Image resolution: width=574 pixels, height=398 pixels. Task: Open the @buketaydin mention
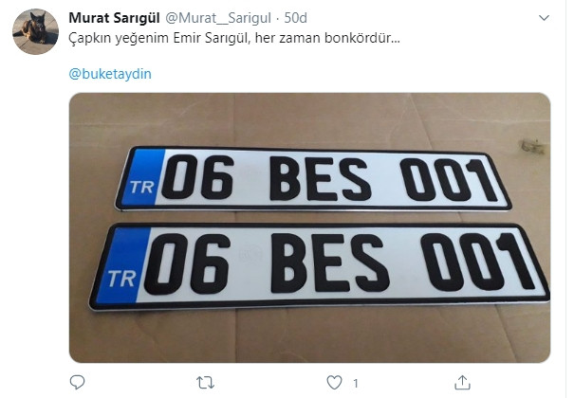[110, 74]
